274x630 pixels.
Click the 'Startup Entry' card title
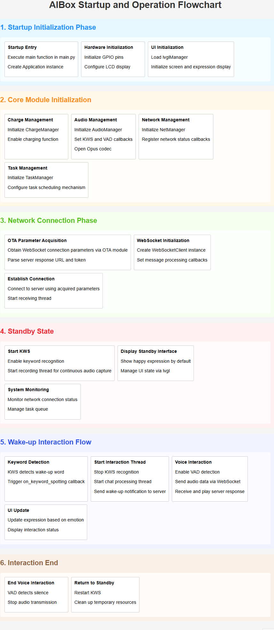pyautogui.click(x=22, y=47)
